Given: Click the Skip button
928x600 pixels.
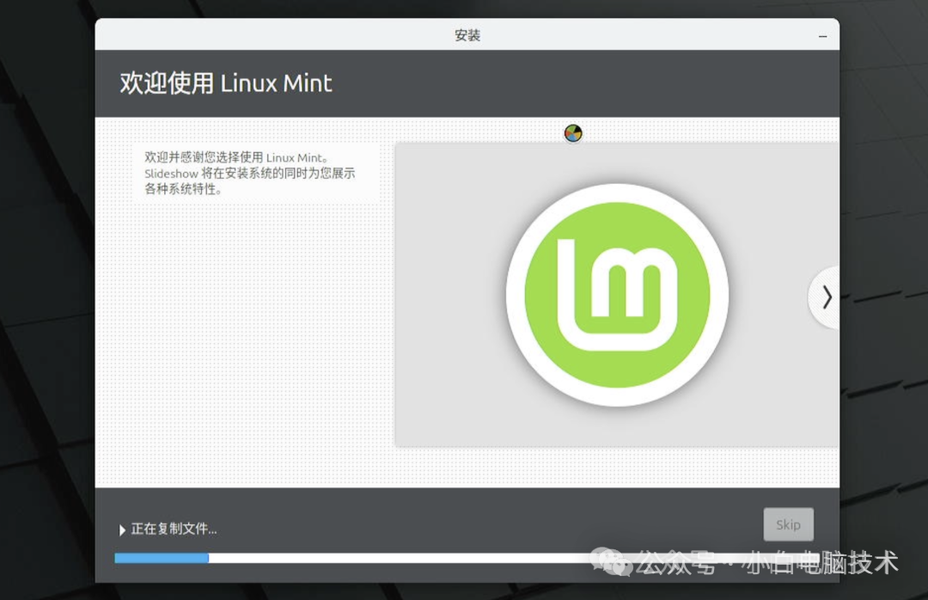Looking at the screenshot, I should click(x=788, y=524).
